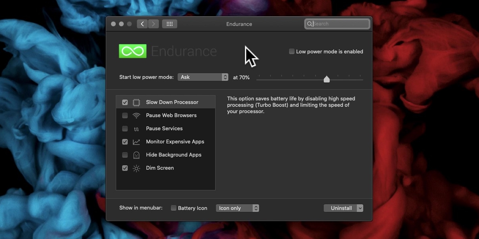Click the chart icon for Monitor Expensive Apps

pyautogui.click(x=137, y=142)
